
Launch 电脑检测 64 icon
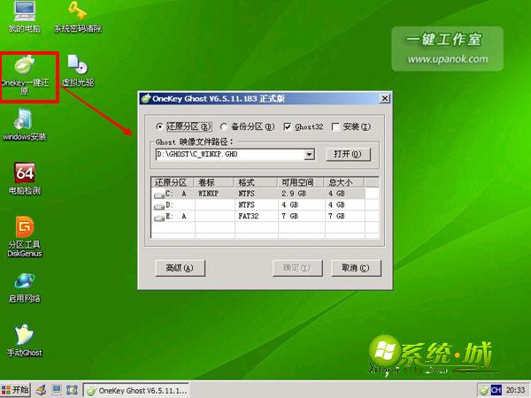tap(25, 179)
